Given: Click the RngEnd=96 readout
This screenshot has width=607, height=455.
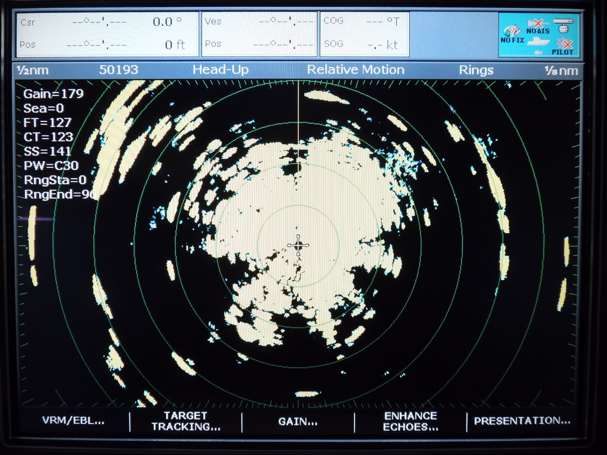Looking at the screenshot, I should (60, 194).
